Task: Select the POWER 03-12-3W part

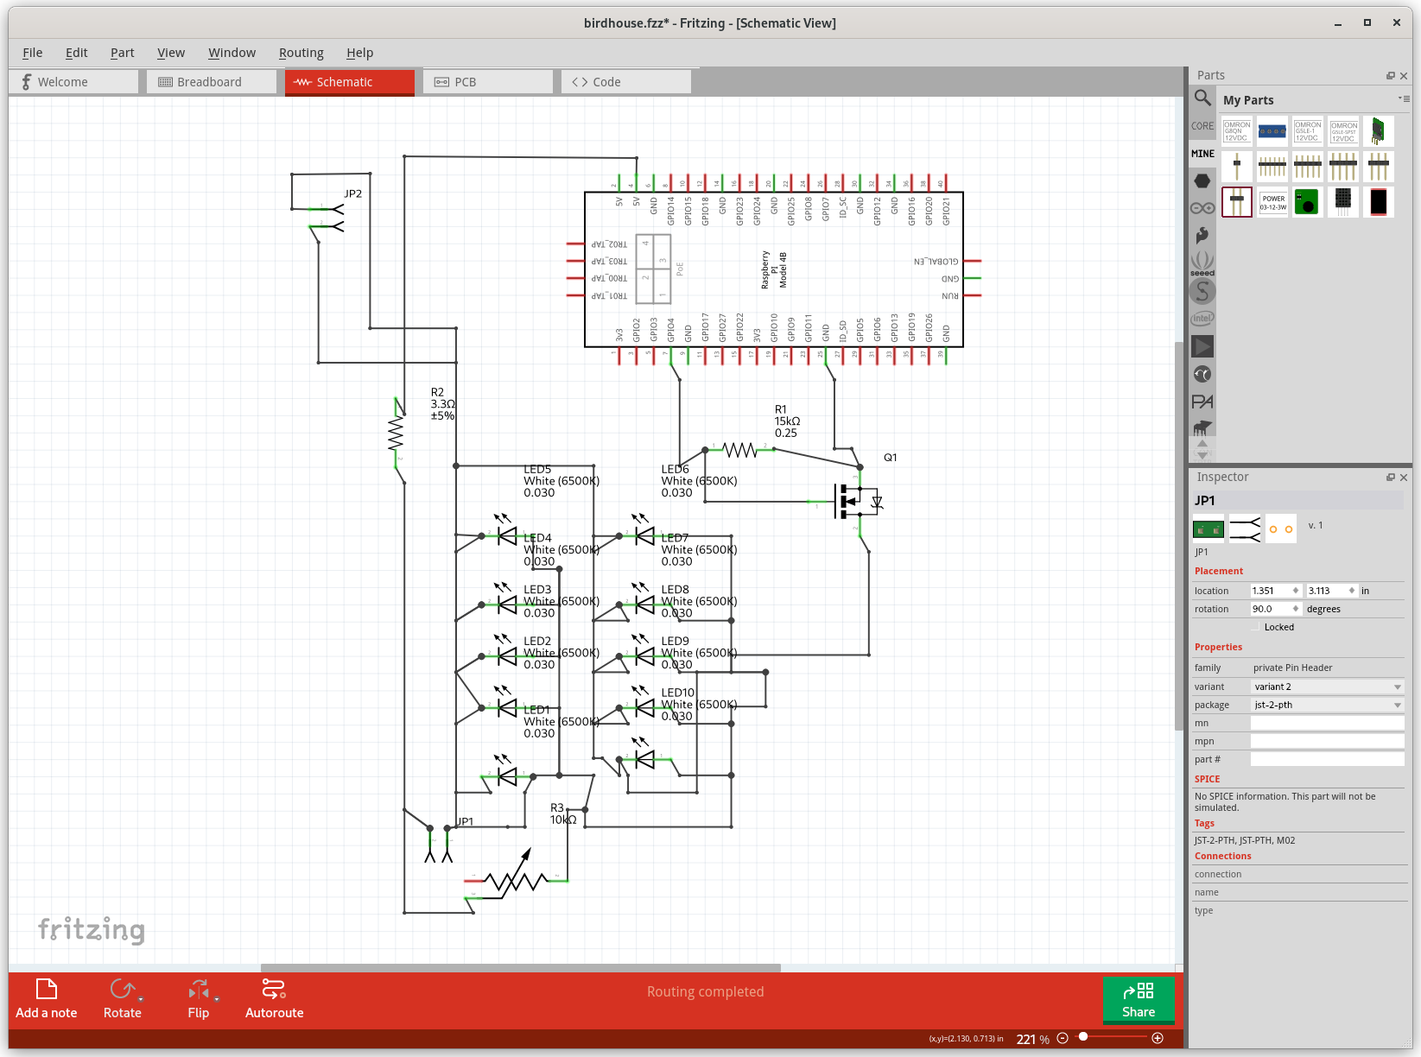Action: point(1272,202)
